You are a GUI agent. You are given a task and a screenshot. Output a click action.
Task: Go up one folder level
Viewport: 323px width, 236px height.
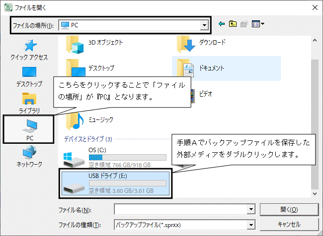click(233, 24)
